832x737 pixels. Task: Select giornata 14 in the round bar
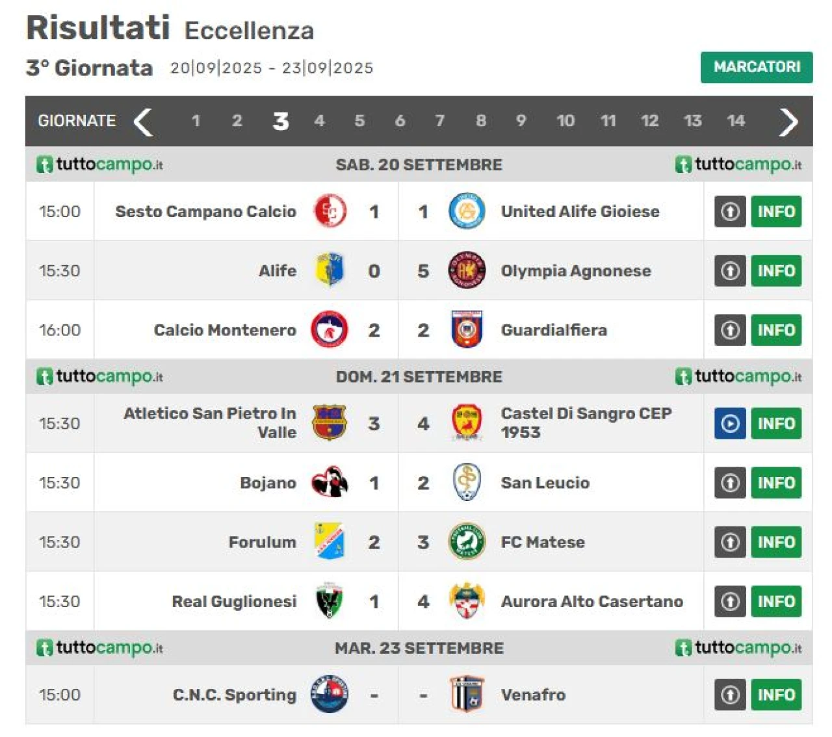click(x=735, y=121)
